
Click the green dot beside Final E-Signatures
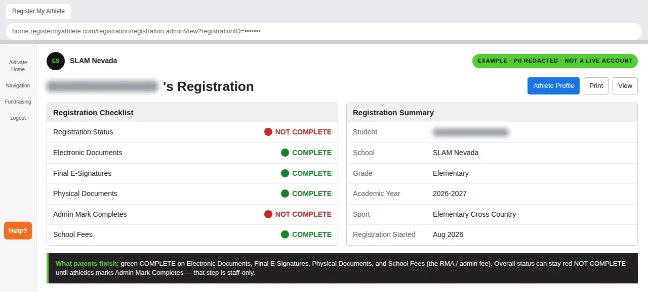point(285,173)
